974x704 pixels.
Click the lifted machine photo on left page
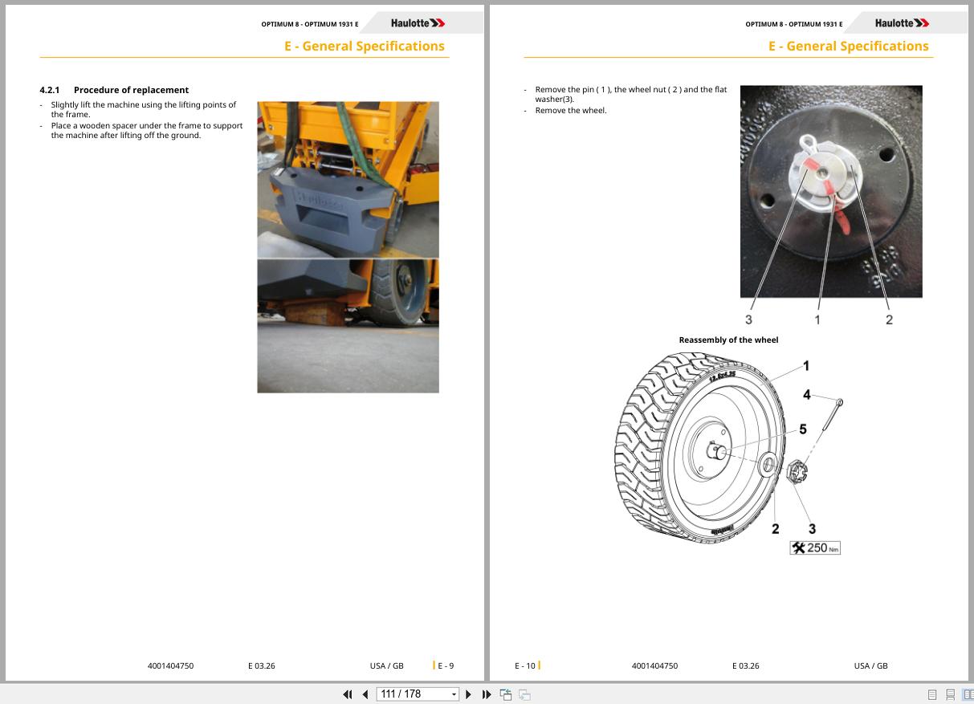pos(348,246)
